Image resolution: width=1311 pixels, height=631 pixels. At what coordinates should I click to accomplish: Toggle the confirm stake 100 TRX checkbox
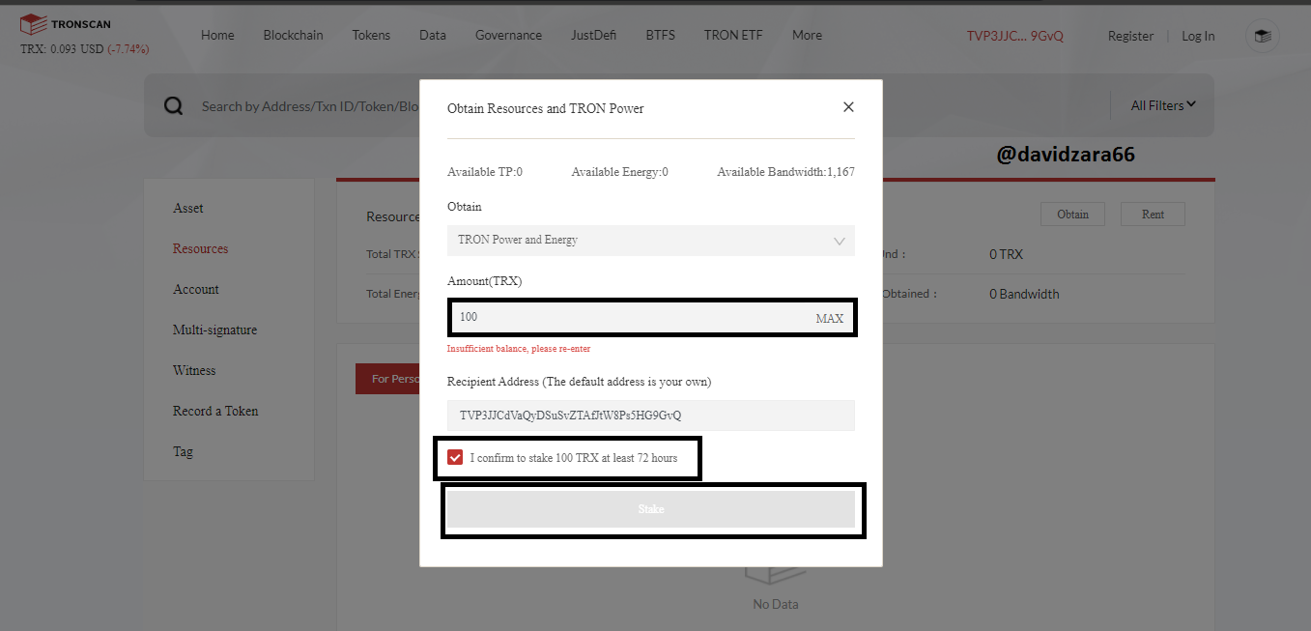point(455,457)
